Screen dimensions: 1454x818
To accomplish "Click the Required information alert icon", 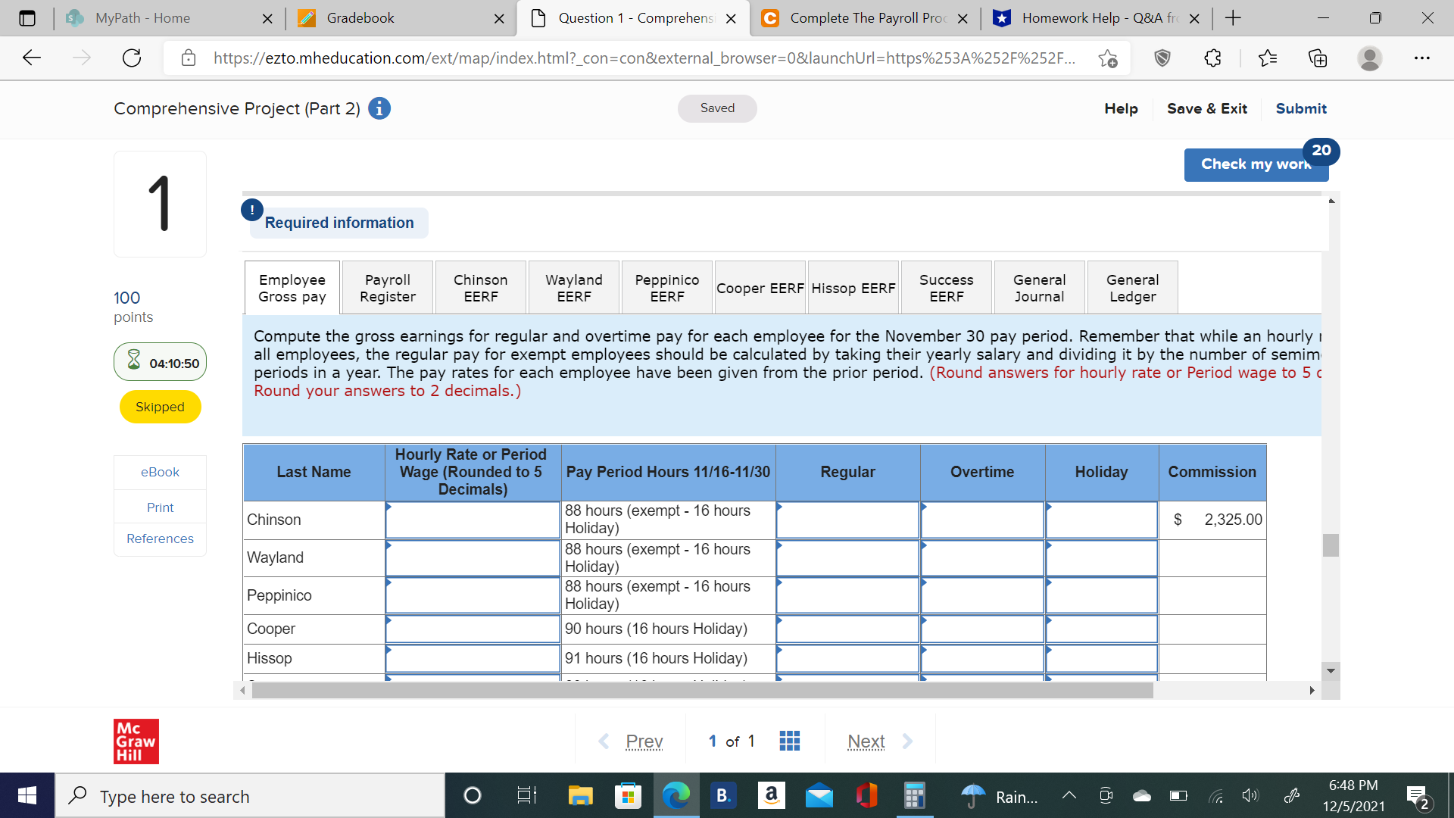I will [251, 210].
